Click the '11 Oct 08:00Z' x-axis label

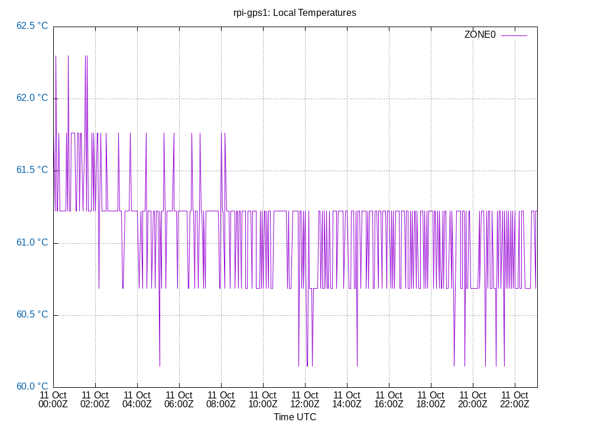(221, 400)
